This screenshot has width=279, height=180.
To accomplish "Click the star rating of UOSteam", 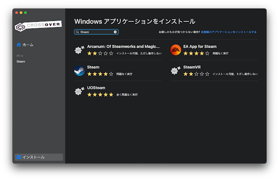I will [x=100, y=94].
